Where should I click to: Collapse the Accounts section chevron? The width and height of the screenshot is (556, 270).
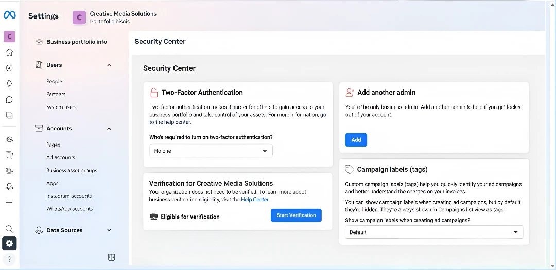[109, 129]
